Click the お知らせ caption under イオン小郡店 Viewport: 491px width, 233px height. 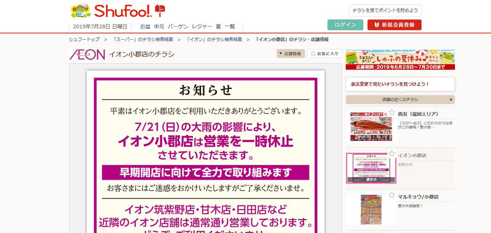pyautogui.click(x=405, y=164)
